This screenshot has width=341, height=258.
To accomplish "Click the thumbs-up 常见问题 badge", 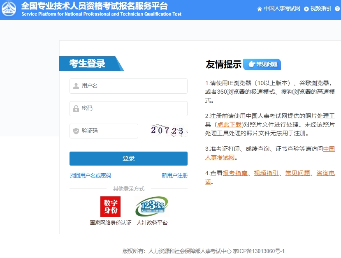I will [x=262, y=64].
